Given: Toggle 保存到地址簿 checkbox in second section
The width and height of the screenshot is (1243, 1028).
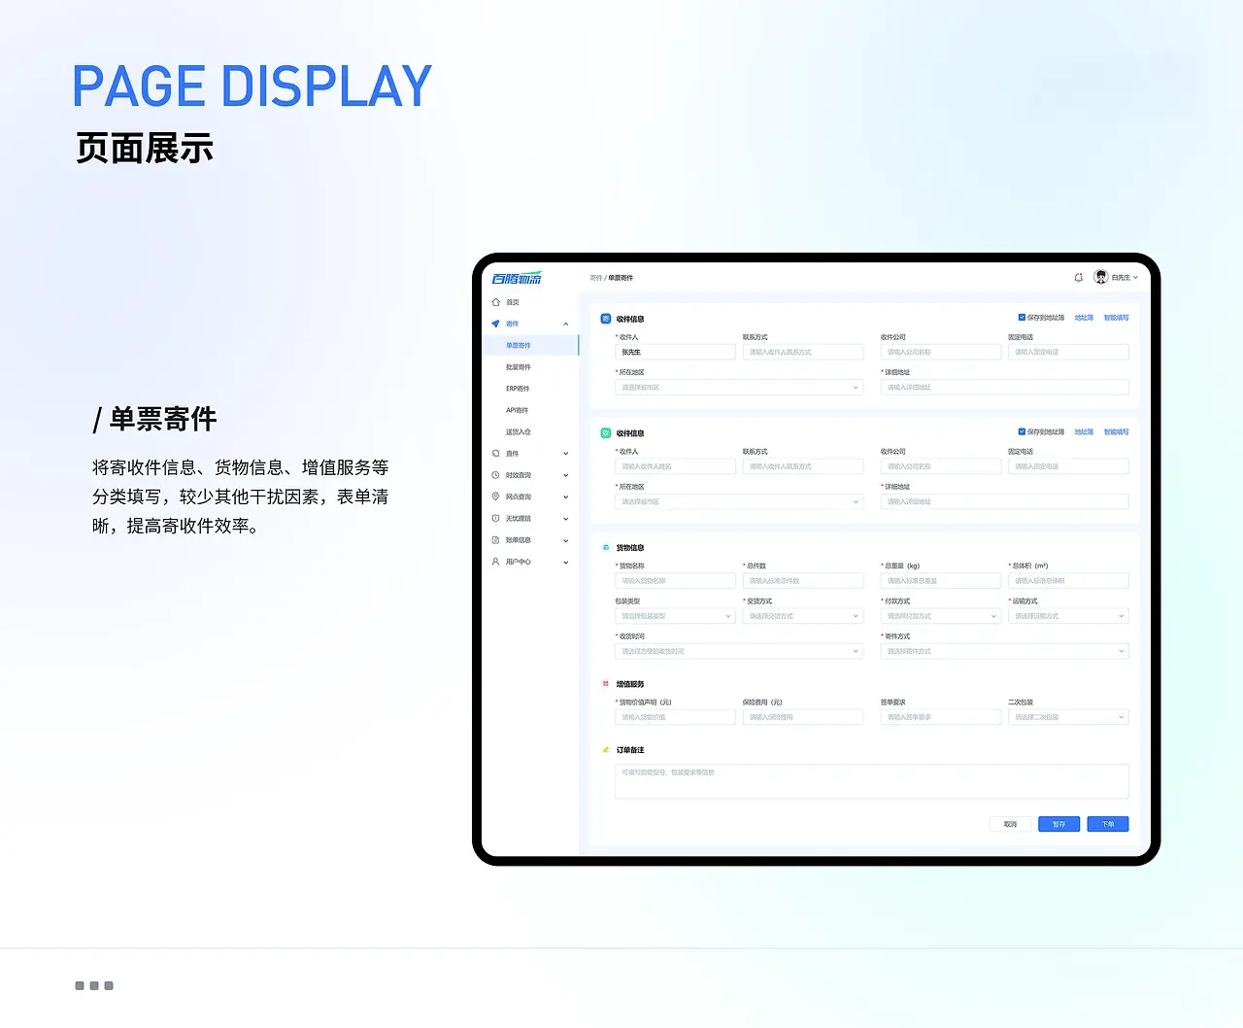Looking at the screenshot, I should click(x=1022, y=432).
